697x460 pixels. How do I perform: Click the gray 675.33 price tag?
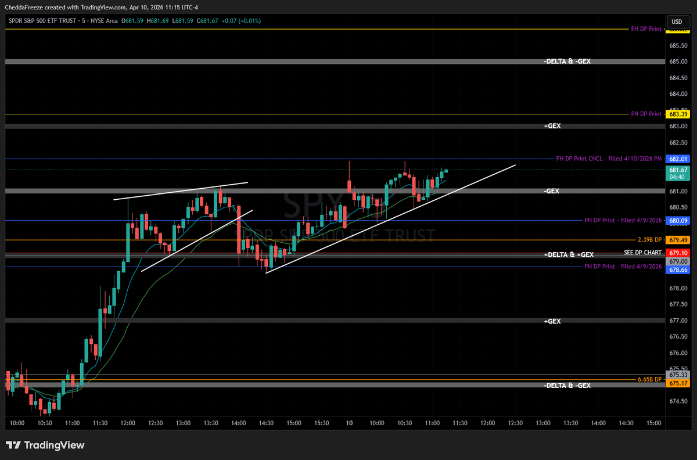click(x=678, y=375)
